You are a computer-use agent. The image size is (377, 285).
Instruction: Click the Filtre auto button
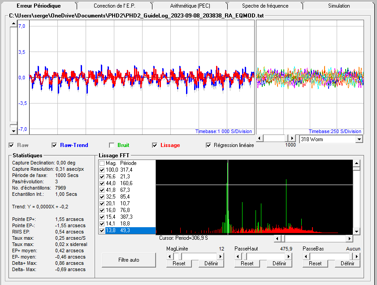(128, 260)
